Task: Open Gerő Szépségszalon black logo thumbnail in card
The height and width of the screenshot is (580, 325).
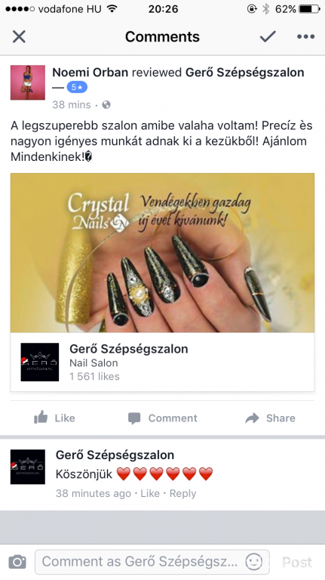Action: coord(40,362)
